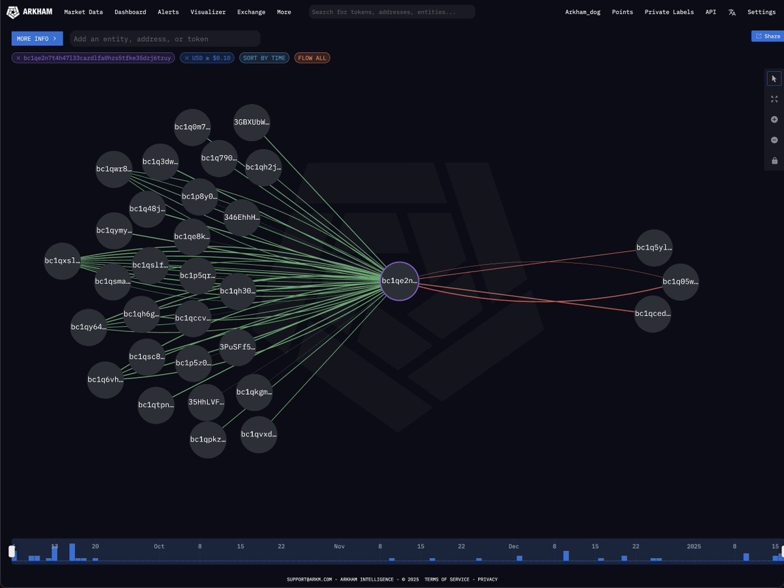Screen dimensions: 784x588
Task: Select the bc1q3dw node
Action: [160, 162]
